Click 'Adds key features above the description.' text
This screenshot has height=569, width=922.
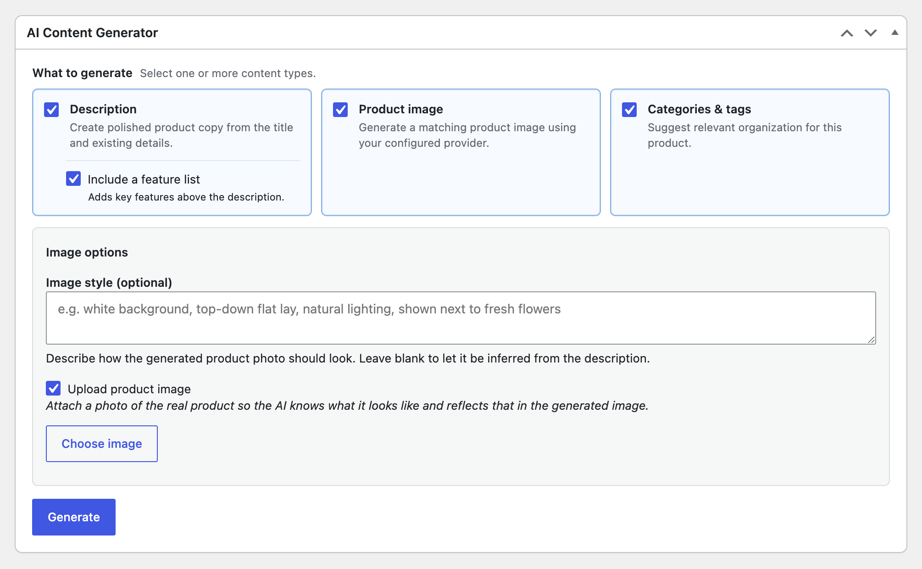coord(186,197)
